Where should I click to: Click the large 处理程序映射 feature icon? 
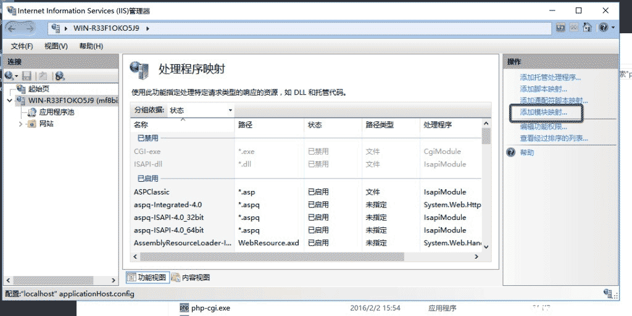click(x=139, y=70)
